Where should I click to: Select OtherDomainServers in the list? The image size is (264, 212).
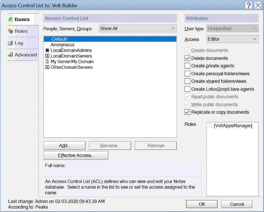[110, 67]
